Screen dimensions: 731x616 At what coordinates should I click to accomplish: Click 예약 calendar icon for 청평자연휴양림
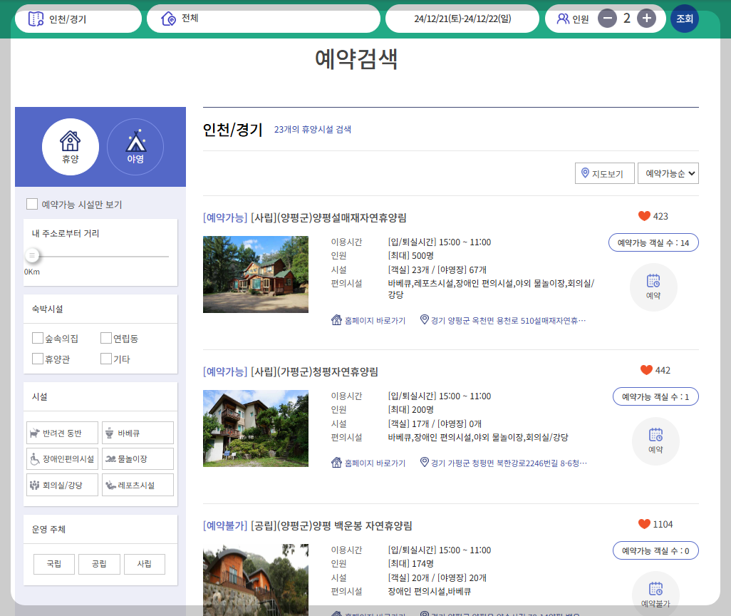pos(655,441)
